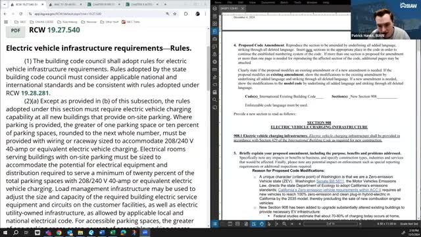Image resolution: width=421 pixels, height=237 pixels.
Task: Go to first page in Bluebeam navigation bar
Action: [x=292, y=224]
